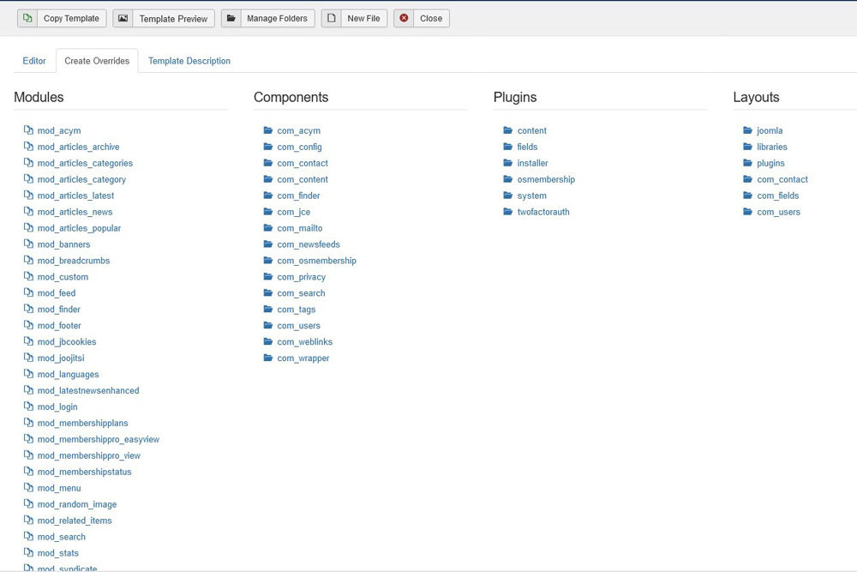857x572 pixels.
Task: Select the Create Overrides tab
Action: click(x=97, y=61)
